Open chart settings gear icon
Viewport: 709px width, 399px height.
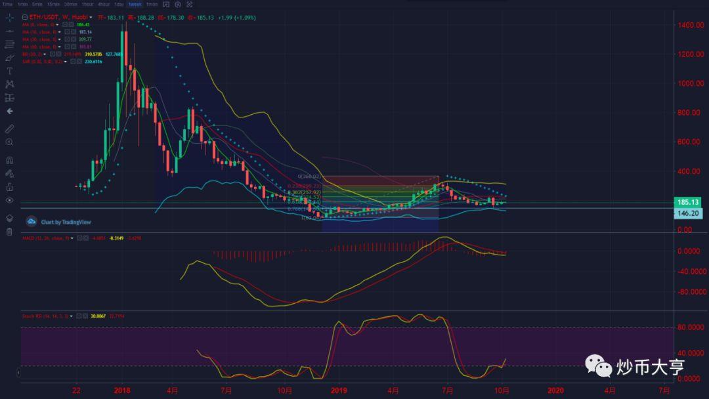click(x=178, y=5)
